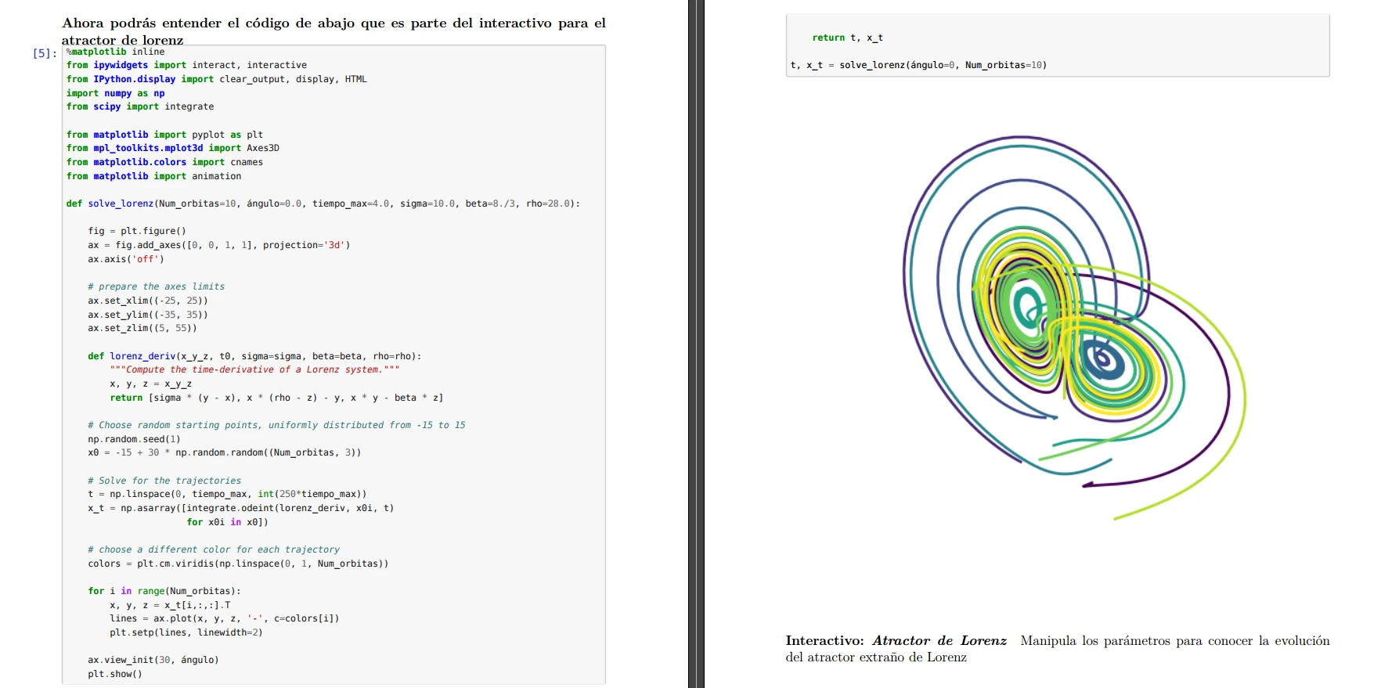Viewport: 1381px width, 688px height.
Task: Click the 'import numpy as np' line
Action: click(115, 93)
